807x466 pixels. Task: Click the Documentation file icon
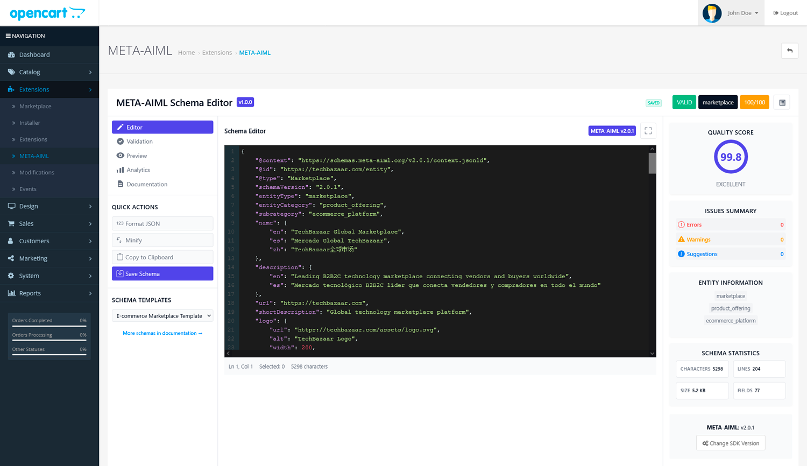pyautogui.click(x=121, y=184)
